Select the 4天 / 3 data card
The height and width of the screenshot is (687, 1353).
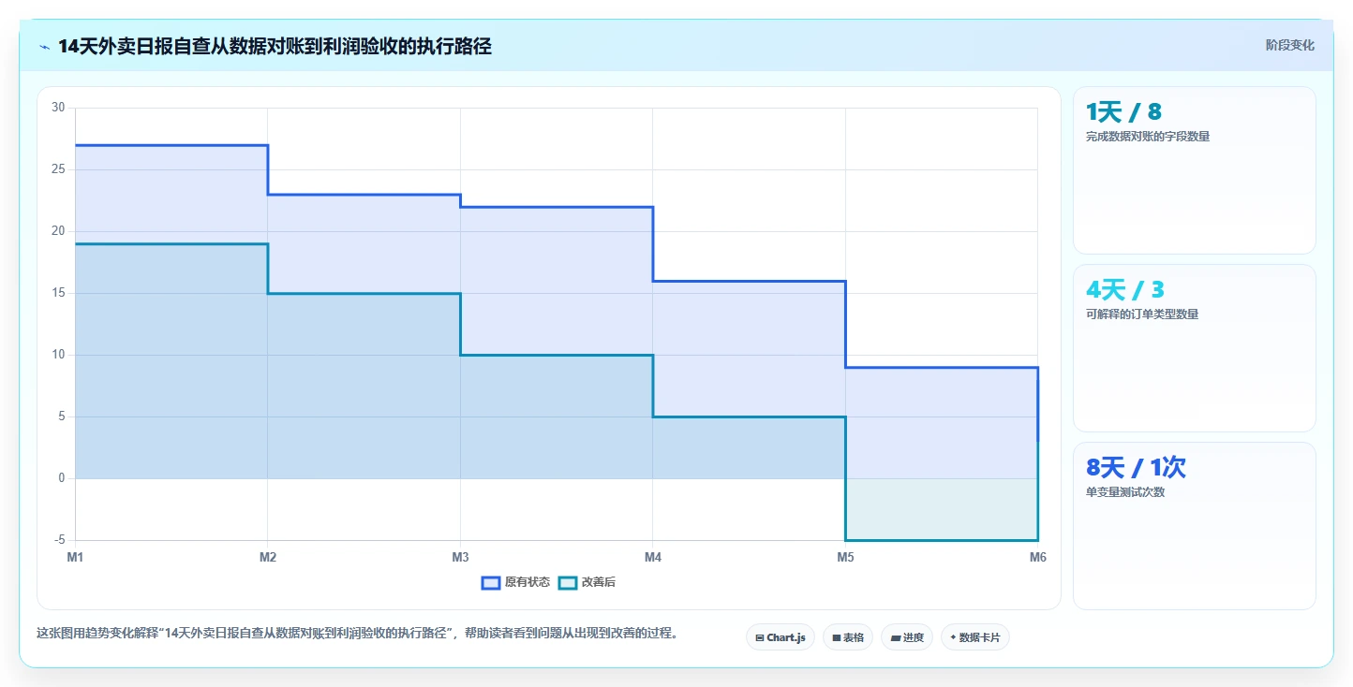pyautogui.click(x=1195, y=348)
